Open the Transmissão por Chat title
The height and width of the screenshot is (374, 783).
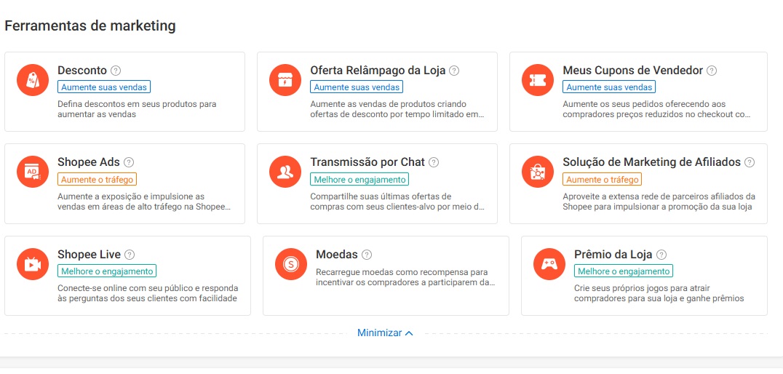[x=367, y=162]
